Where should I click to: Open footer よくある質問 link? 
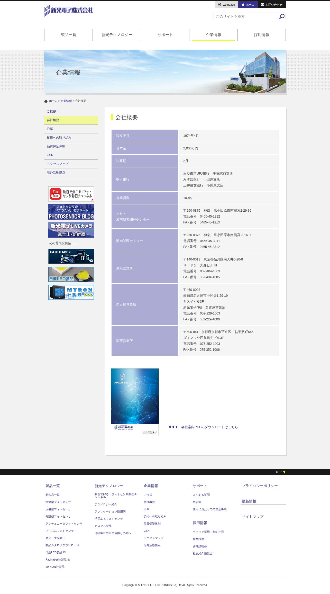click(x=201, y=495)
